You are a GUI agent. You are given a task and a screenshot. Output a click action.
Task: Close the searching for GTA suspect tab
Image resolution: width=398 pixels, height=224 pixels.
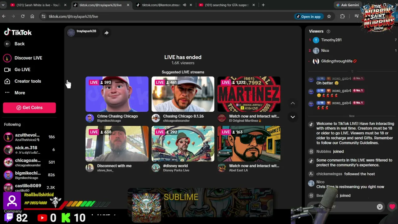254,5
